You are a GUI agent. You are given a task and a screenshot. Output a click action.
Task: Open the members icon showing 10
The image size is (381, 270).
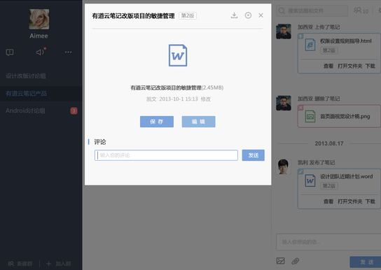(x=361, y=10)
